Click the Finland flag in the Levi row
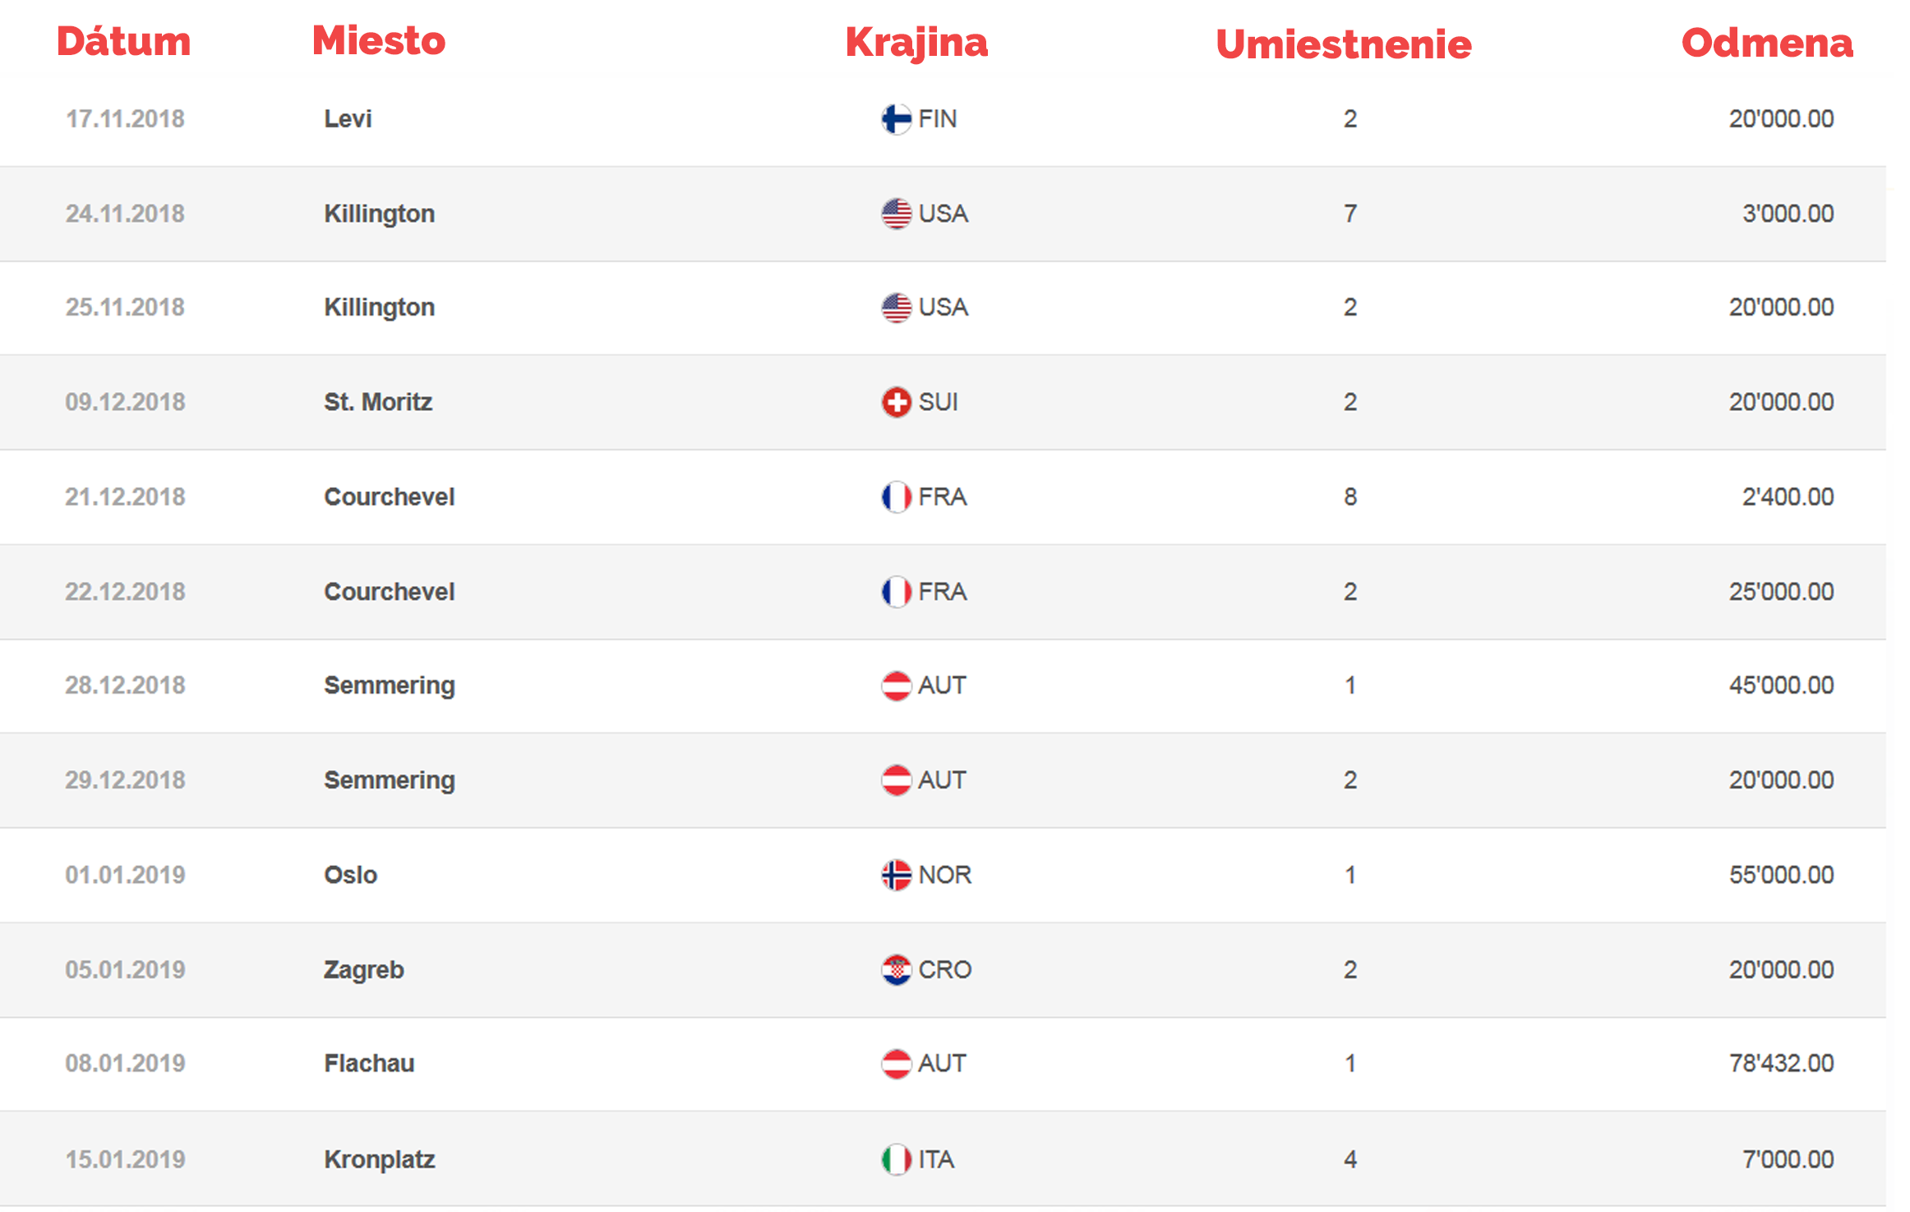 (896, 119)
